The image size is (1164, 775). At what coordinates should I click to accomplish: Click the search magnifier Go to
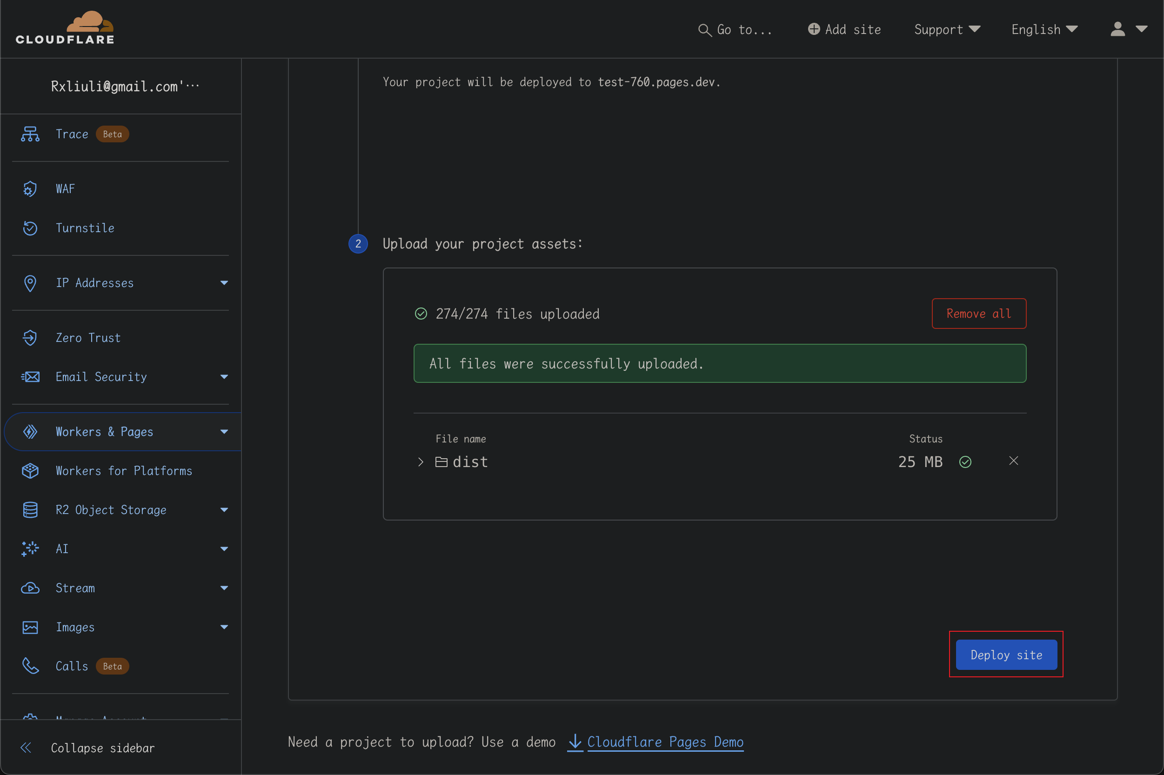[x=704, y=30]
